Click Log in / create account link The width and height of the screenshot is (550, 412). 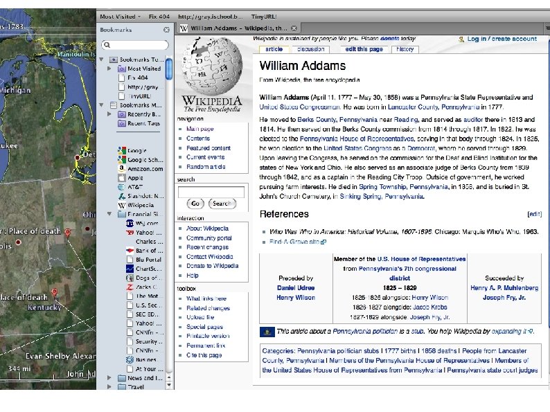coord(502,39)
